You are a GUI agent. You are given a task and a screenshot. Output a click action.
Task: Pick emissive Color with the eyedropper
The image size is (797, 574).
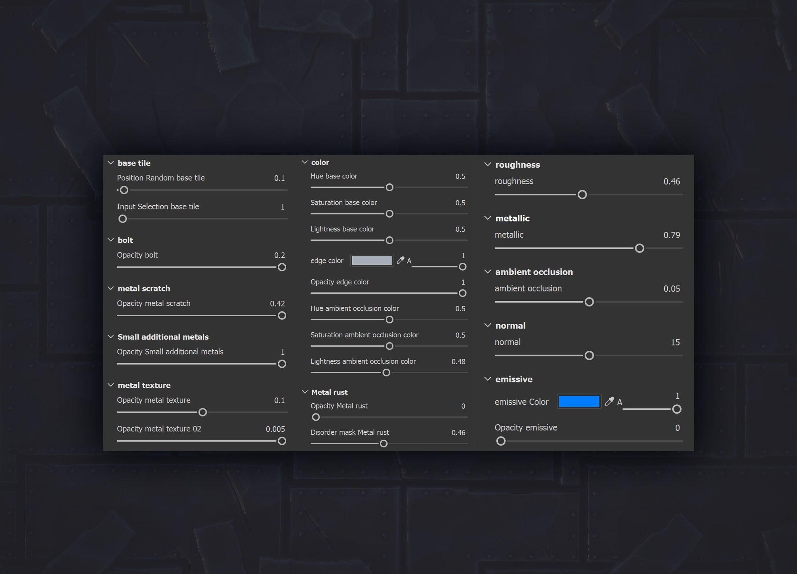coord(609,401)
